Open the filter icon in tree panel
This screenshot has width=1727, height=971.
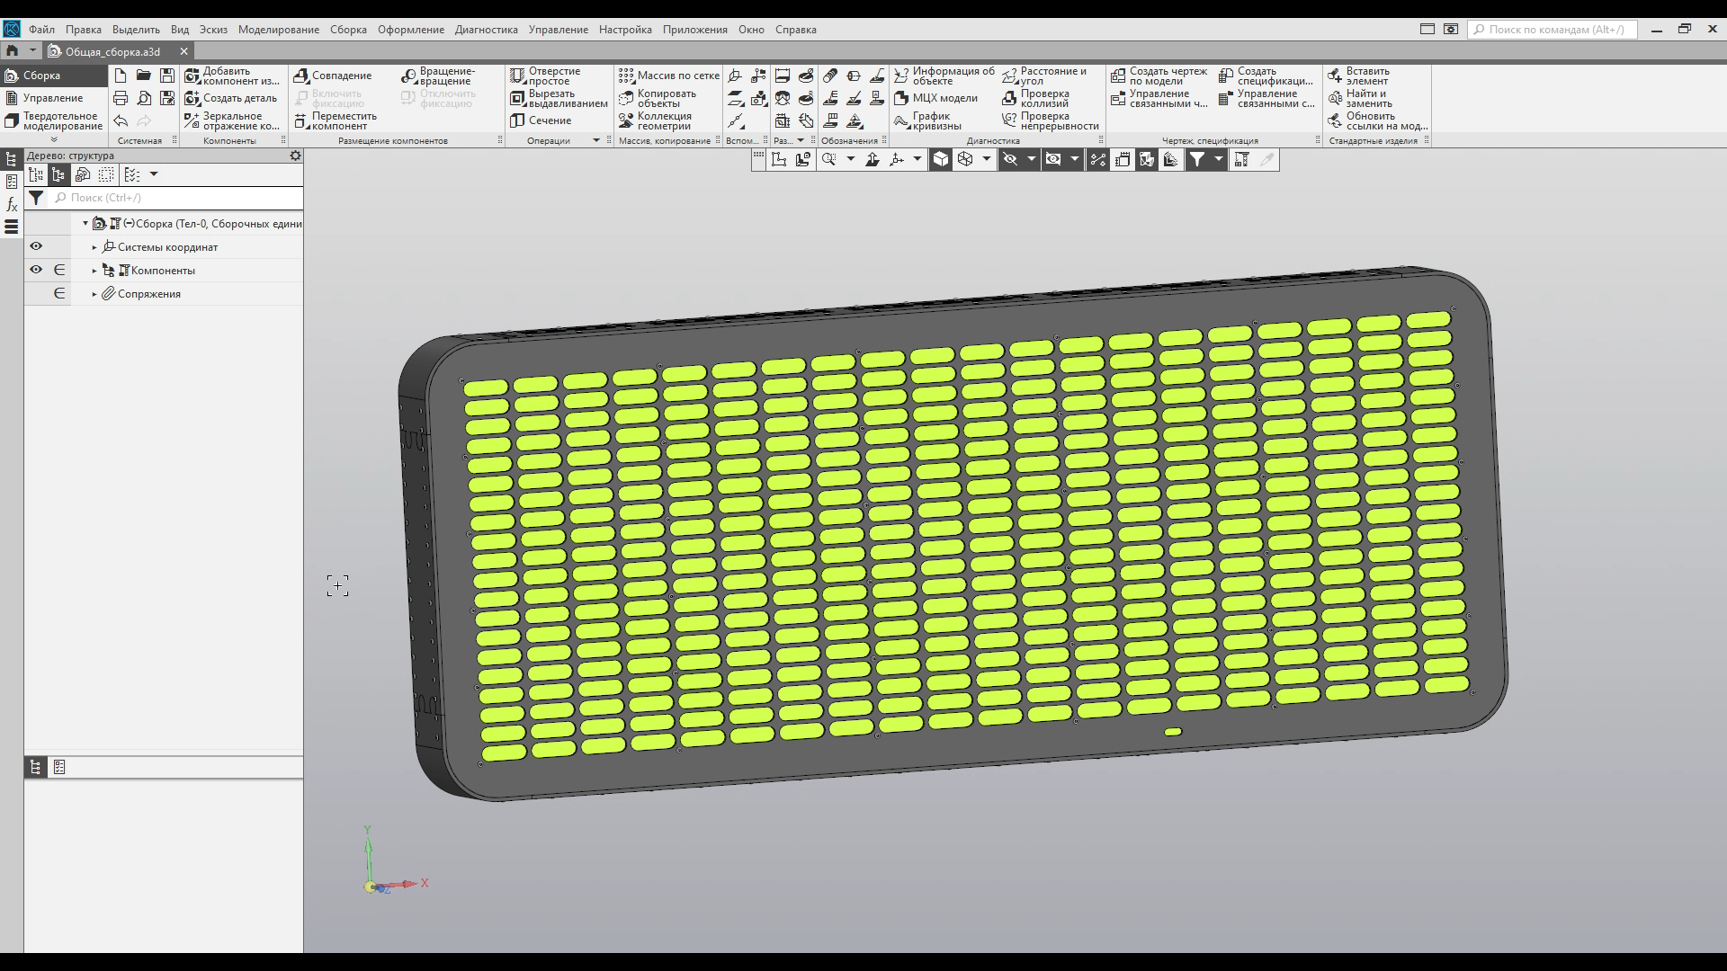(x=37, y=198)
